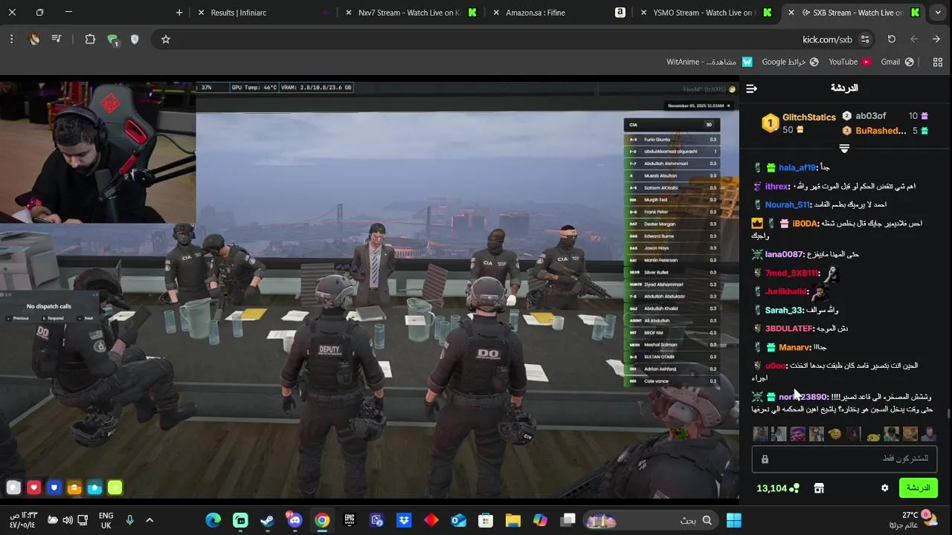Viewport: 952px width, 535px height.
Task: Open File Explorer from taskbar
Action: [x=513, y=520]
